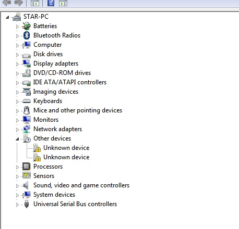Click the Batteries category icon
This screenshot has height=229, width=239.
tap(27, 26)
